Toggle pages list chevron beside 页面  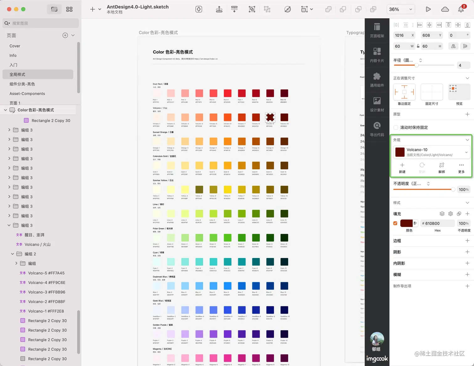pos(73,35)
